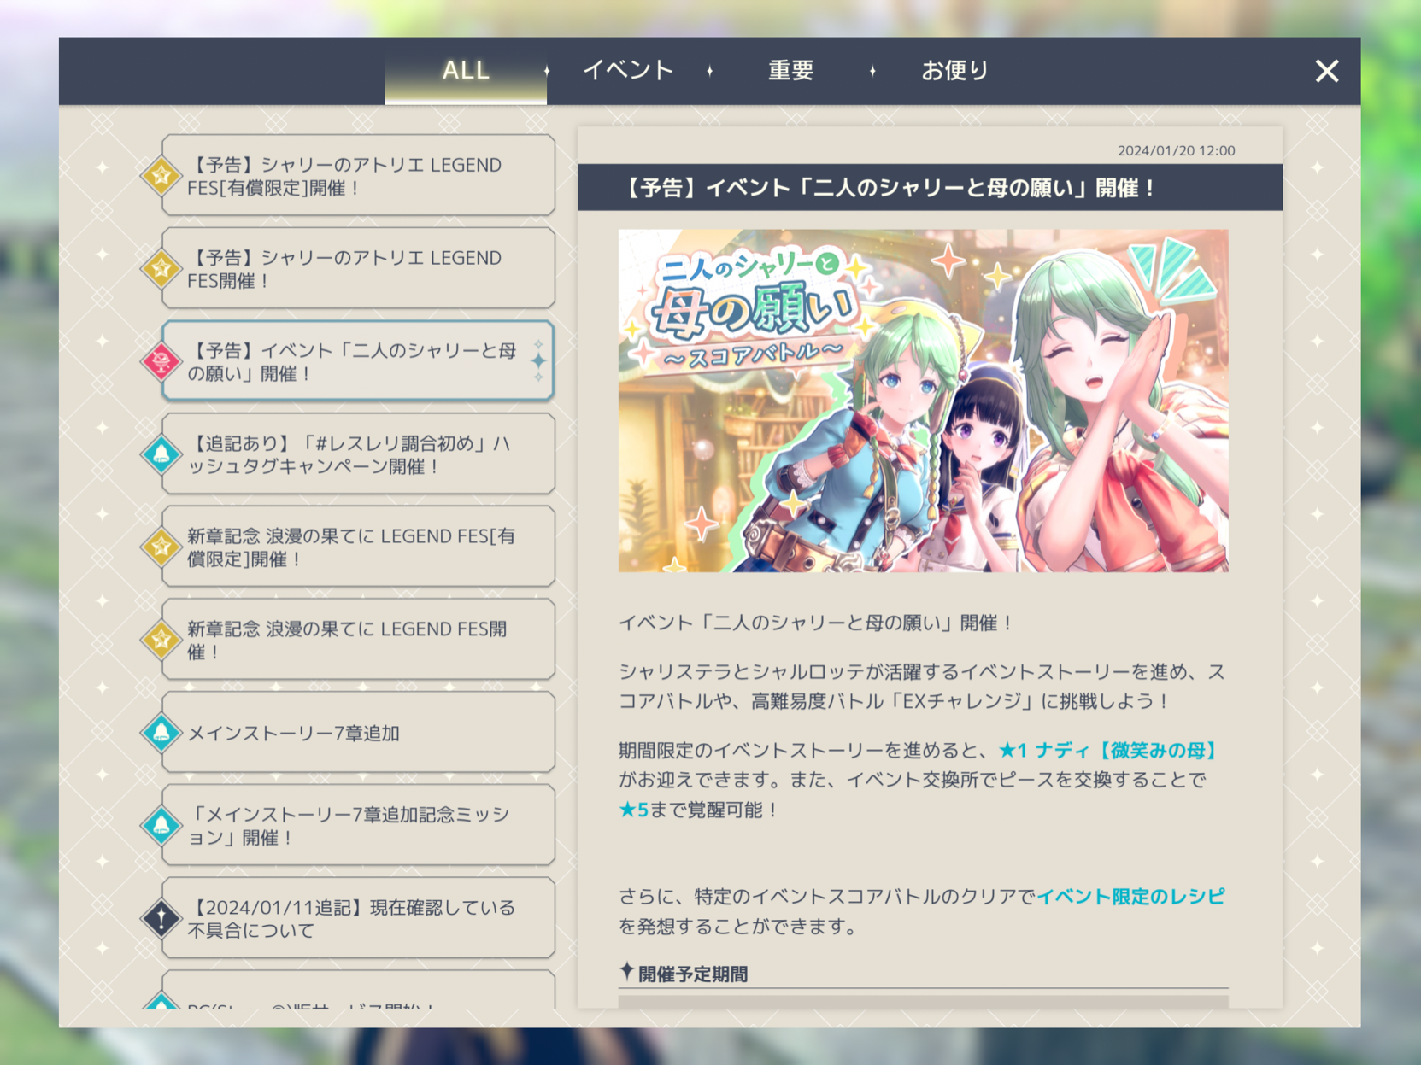
Task: Open シャリーのアトリエ LEGEND FES開催 notice
Action: point(358,268)
